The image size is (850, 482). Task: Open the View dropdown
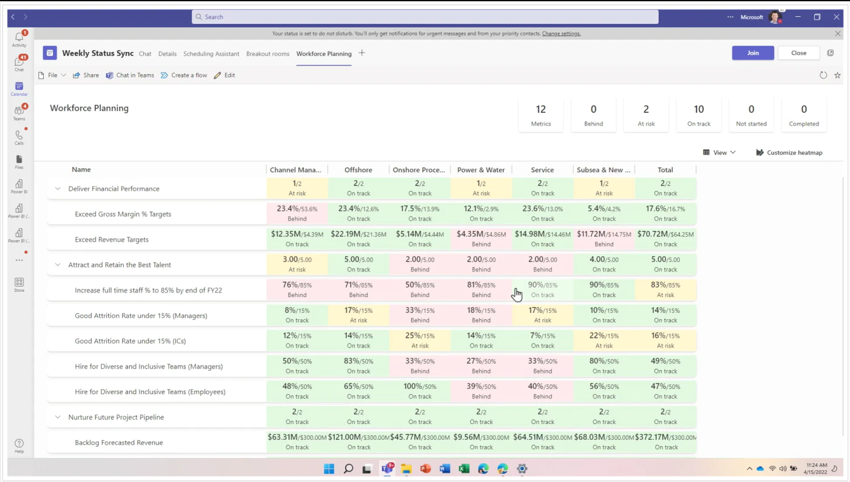click(720, 152)
